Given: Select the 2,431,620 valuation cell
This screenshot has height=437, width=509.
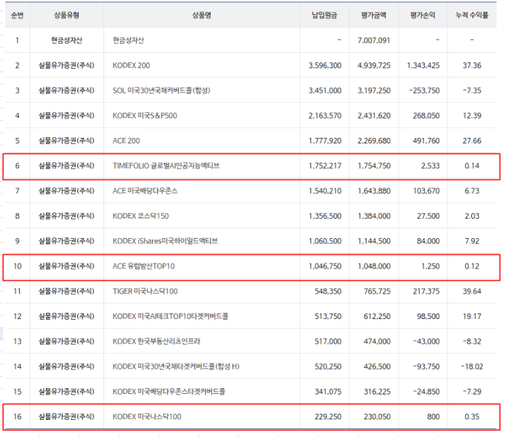Looking at the screenshot, I should pyautogui.click(x=374, y=115).
